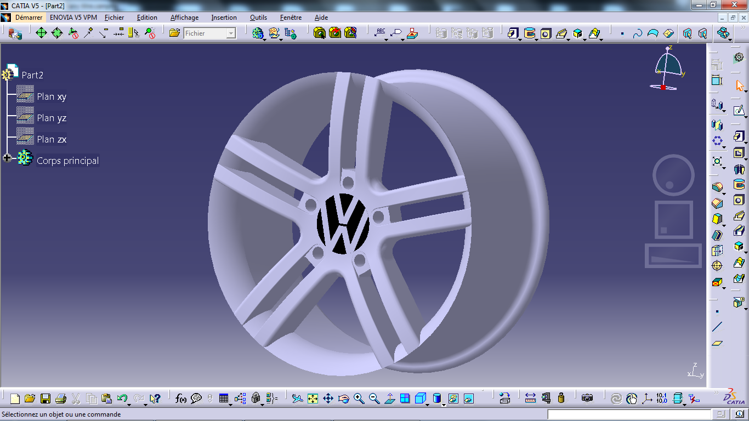Open the Measure Item tool
This screenshot has height=421, width=749.
coord(546,399)
